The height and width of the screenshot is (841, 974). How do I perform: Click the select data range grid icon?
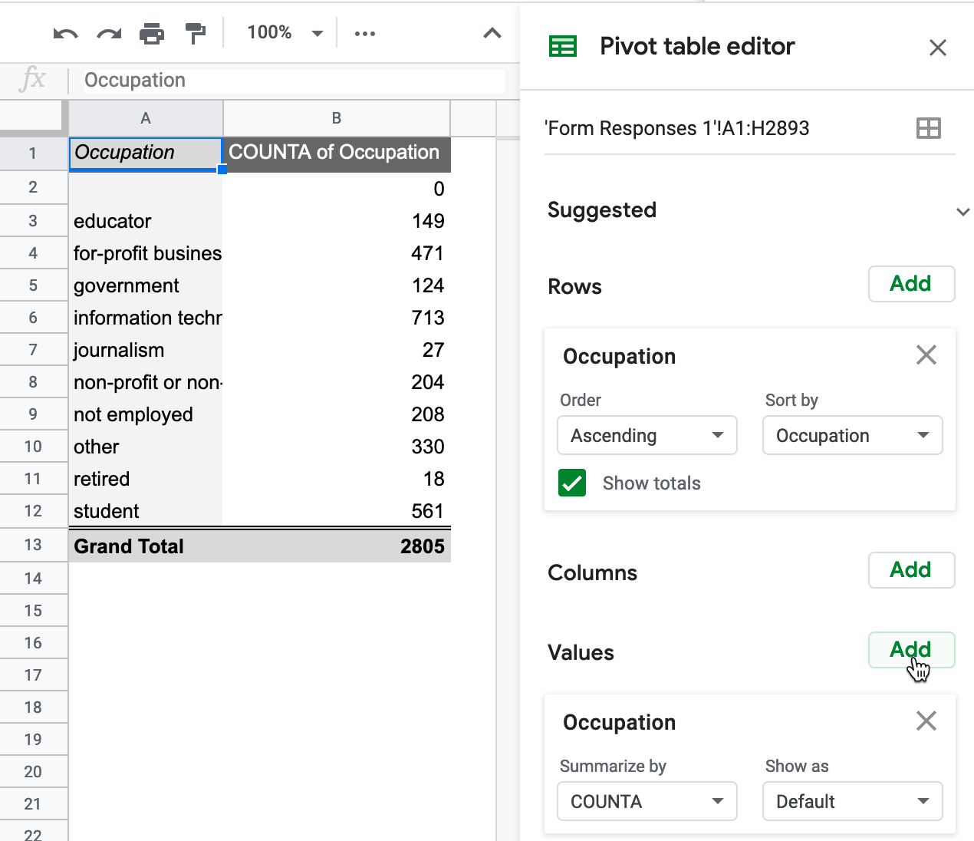tap(929, 128)
